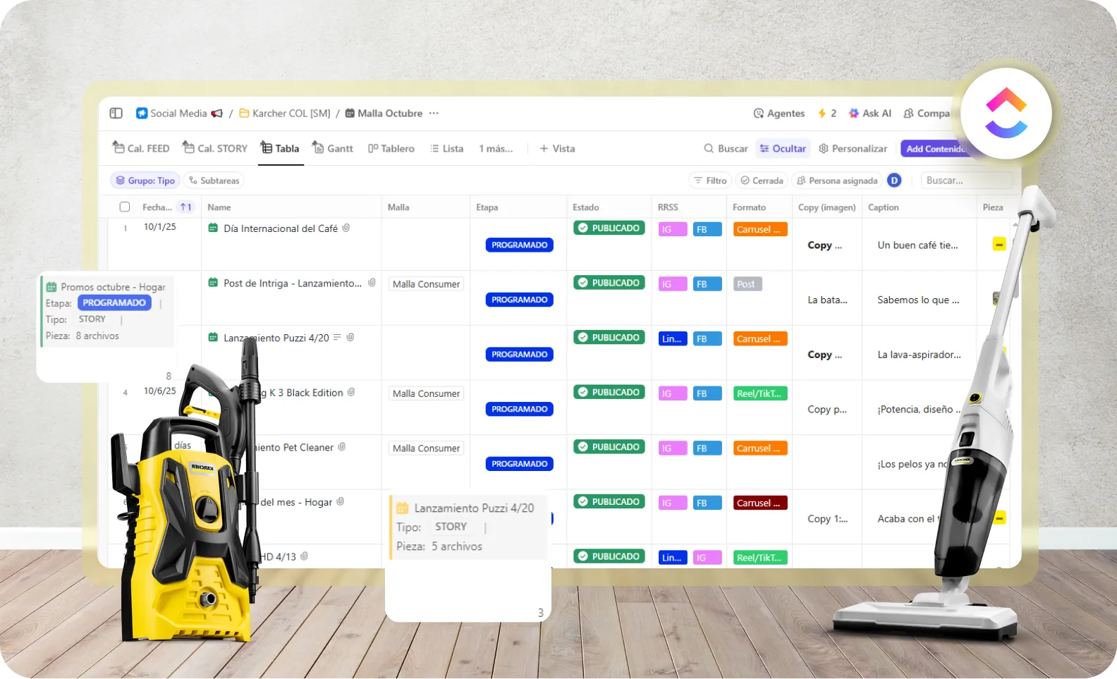The height and width of the screenshot is (679, 1117).
Task: Toggle the sidebar panel icon
Action: coord(116,114)
